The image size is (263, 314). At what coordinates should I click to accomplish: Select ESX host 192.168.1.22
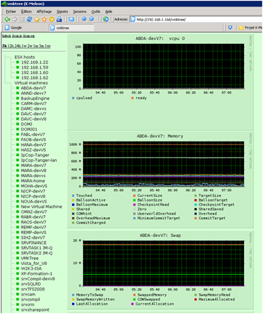pos(35,62)
